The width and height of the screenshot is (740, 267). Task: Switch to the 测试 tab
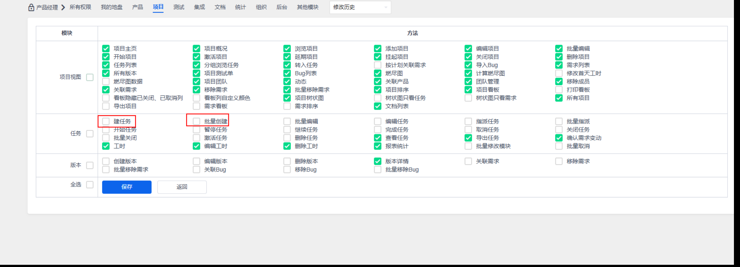[x=178, y=7]
